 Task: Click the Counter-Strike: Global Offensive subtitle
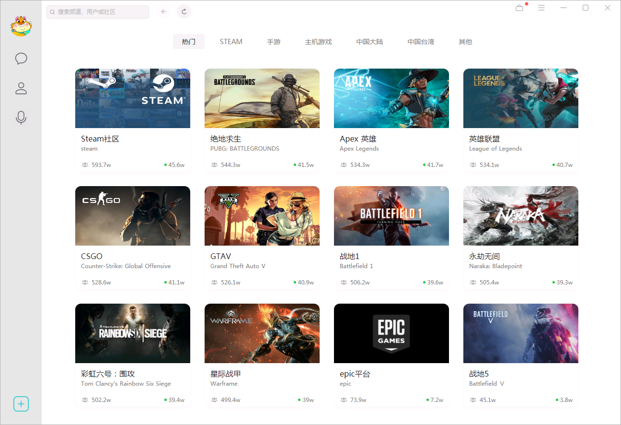126,266
